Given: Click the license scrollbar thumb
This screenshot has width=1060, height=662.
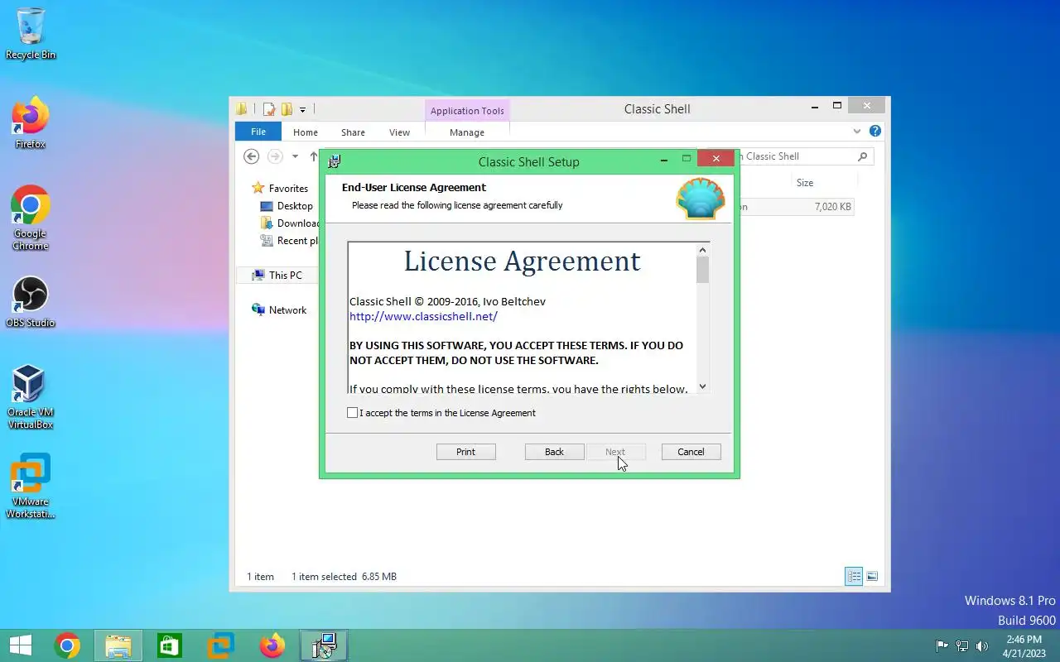Looking at the screenshot, I should pyautogui.click(x=702, y=270).
